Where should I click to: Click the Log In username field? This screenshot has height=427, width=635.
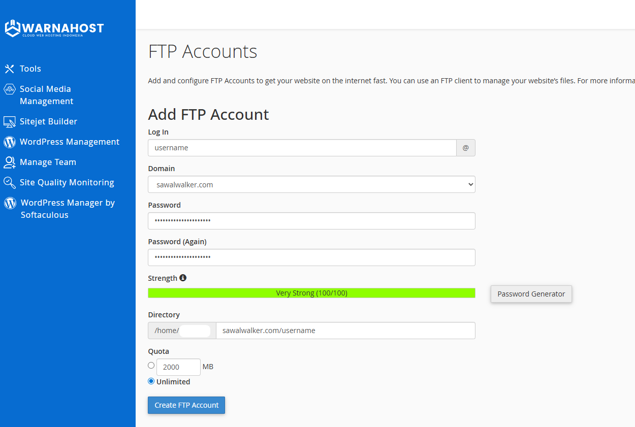(302, 148)
